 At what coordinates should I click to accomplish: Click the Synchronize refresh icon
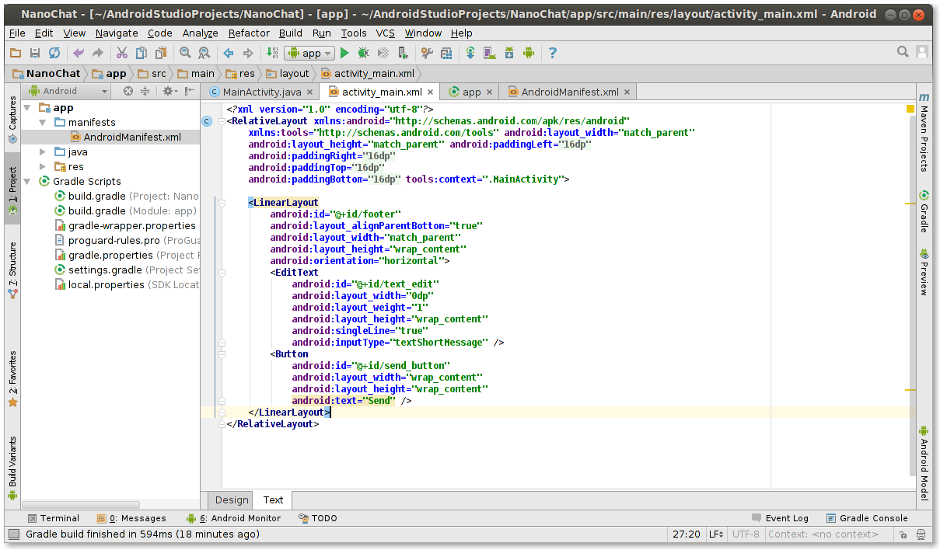(x=54, y=53)
